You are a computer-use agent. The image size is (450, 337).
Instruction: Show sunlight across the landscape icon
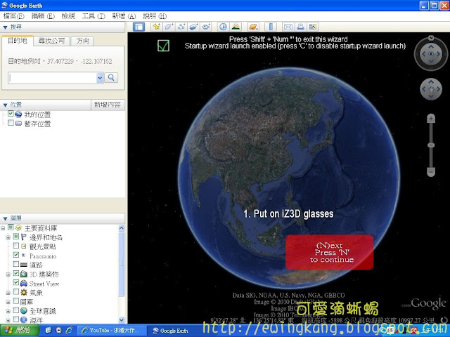coord(236,27)
